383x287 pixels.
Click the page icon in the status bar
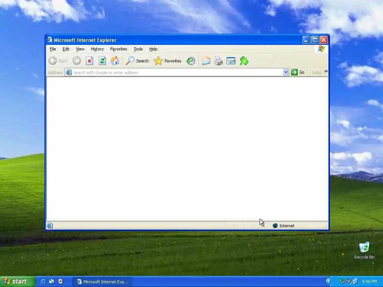pos(50,225)
